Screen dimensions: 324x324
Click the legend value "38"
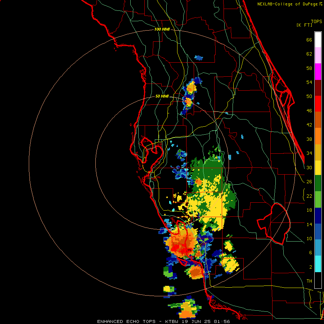[309, 139]
